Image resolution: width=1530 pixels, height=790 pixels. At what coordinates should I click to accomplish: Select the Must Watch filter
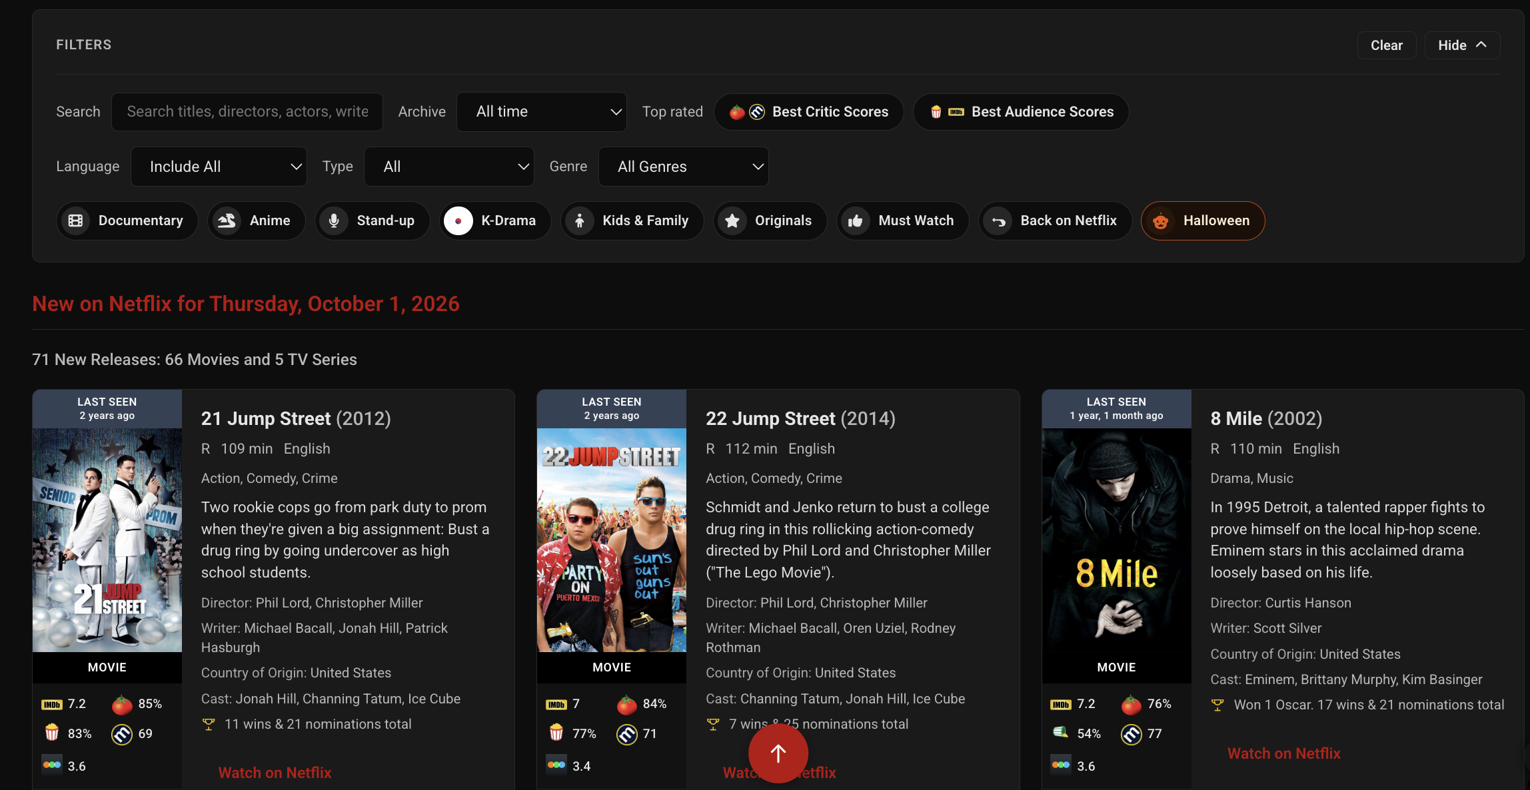click(x=903, y=220)
